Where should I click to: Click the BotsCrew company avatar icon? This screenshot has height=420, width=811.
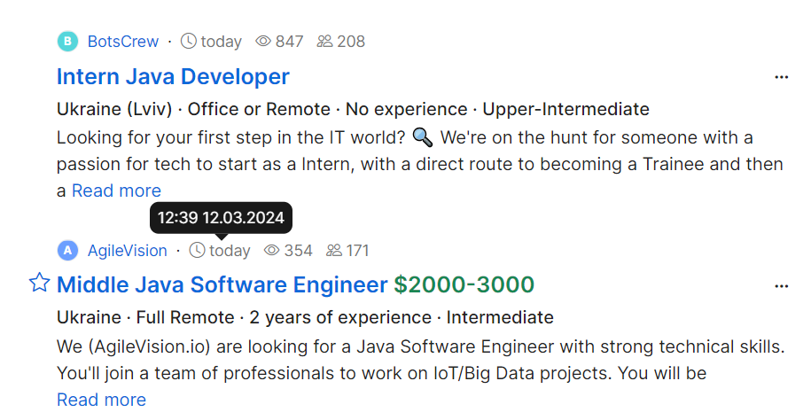coord(67,42)
